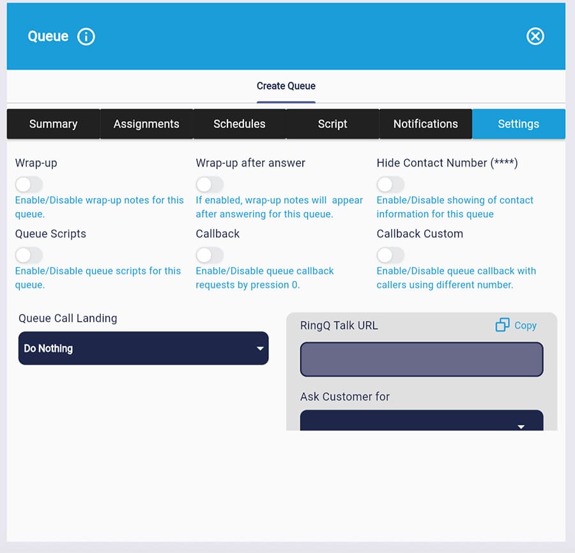This screenshot has height=553, width=575.
Task: Click the Create Queue tab header
Action: coord(286,86)
